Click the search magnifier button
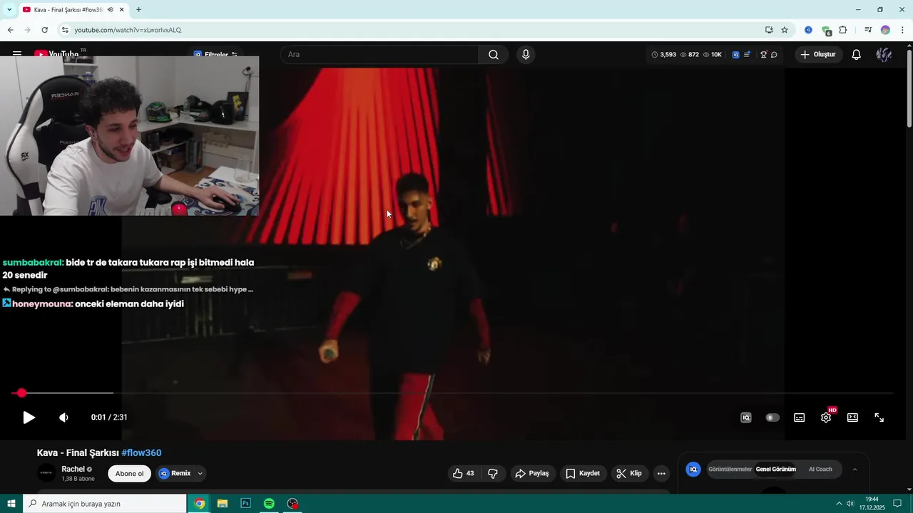913x513 pixels. (x=494, y=55)
